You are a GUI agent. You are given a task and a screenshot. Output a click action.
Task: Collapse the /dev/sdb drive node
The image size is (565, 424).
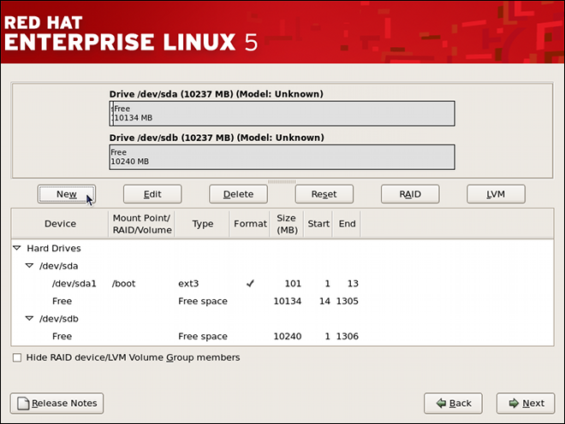point(29,319)
